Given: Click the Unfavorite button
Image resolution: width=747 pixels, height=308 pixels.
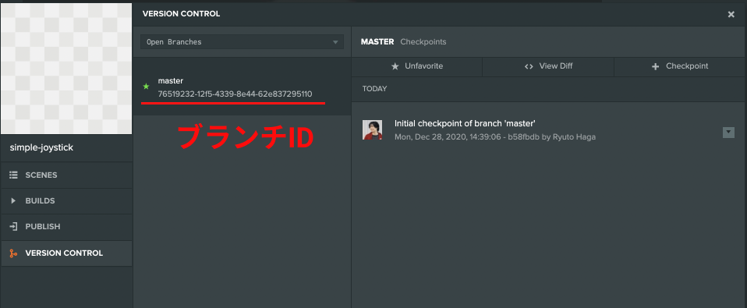Looking at the screenshot, I should (417, 66).
